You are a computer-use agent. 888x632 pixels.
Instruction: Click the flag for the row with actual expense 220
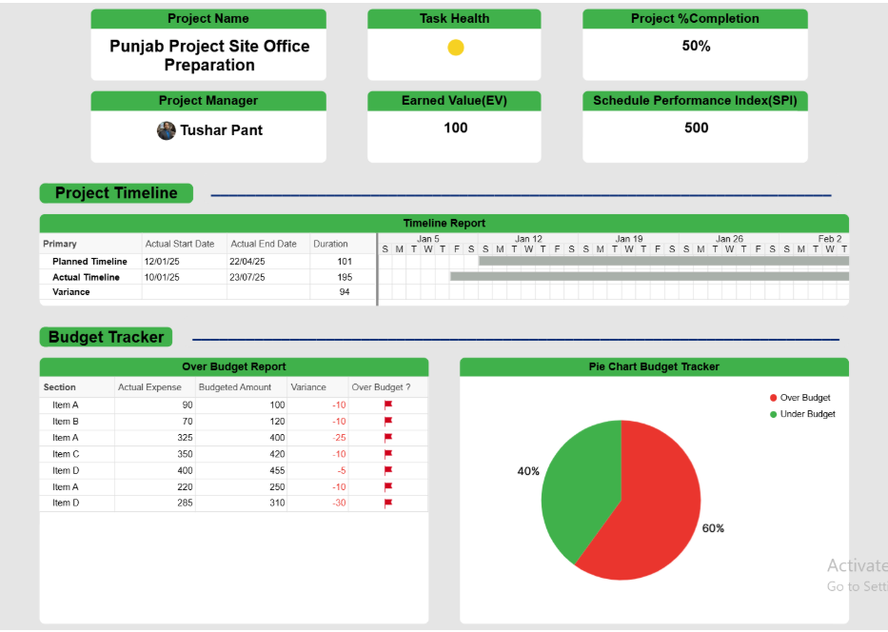pos(387,486)
